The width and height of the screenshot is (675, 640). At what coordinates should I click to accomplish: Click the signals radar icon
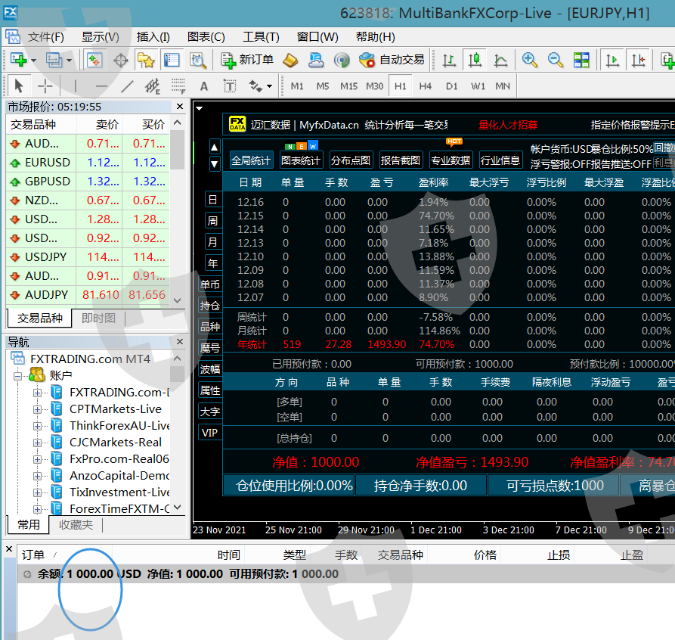coord(342,60)
